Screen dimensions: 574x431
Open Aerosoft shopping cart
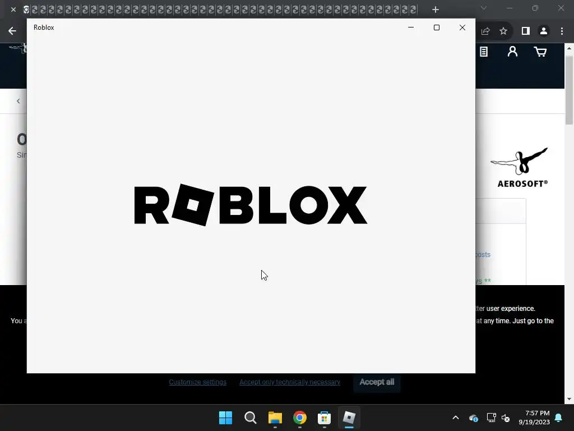[x=540, y=52]
